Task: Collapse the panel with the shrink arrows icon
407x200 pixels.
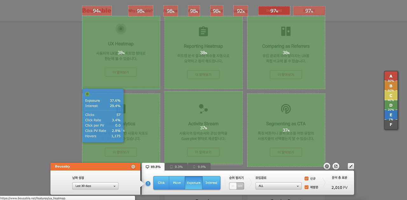Action: tap(351, 166)
